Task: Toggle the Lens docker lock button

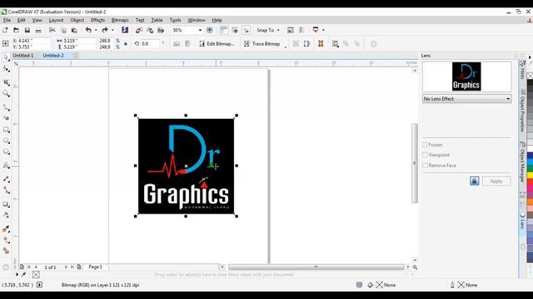Action: [475, 181]
